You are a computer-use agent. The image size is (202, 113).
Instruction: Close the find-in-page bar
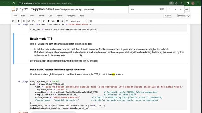(181, 9)
